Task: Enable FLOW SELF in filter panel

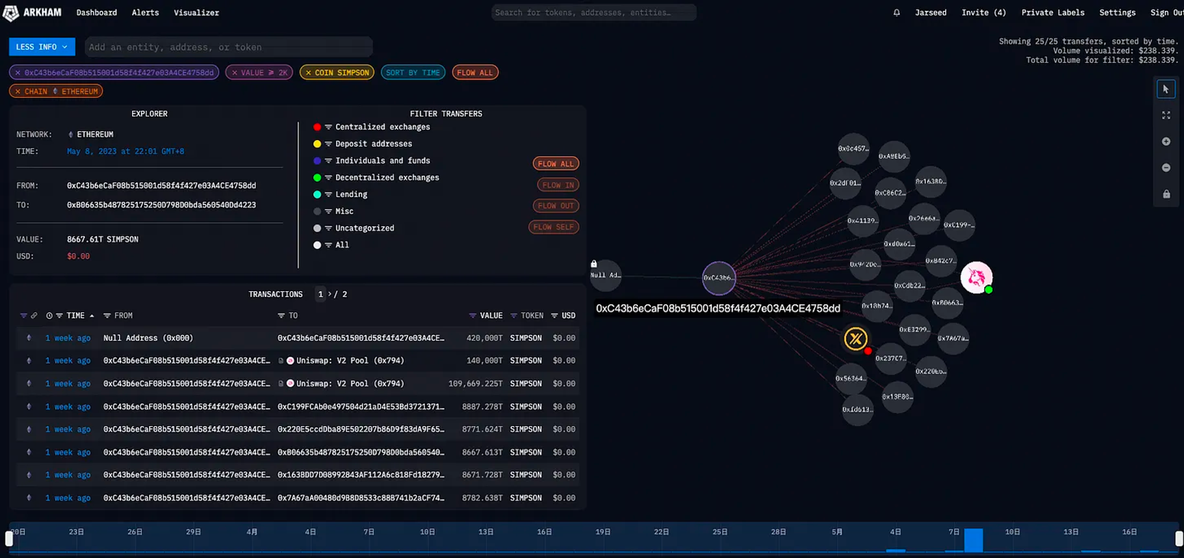Action: point(554,227)
